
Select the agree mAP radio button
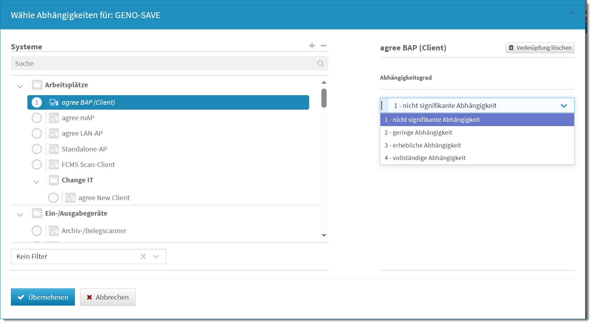[x=37, y=118]
